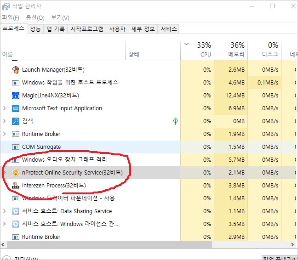Screen dimensions: 298x260
Task: Click the COM Surrogate process icon
Action: click(x=15, y=147)
